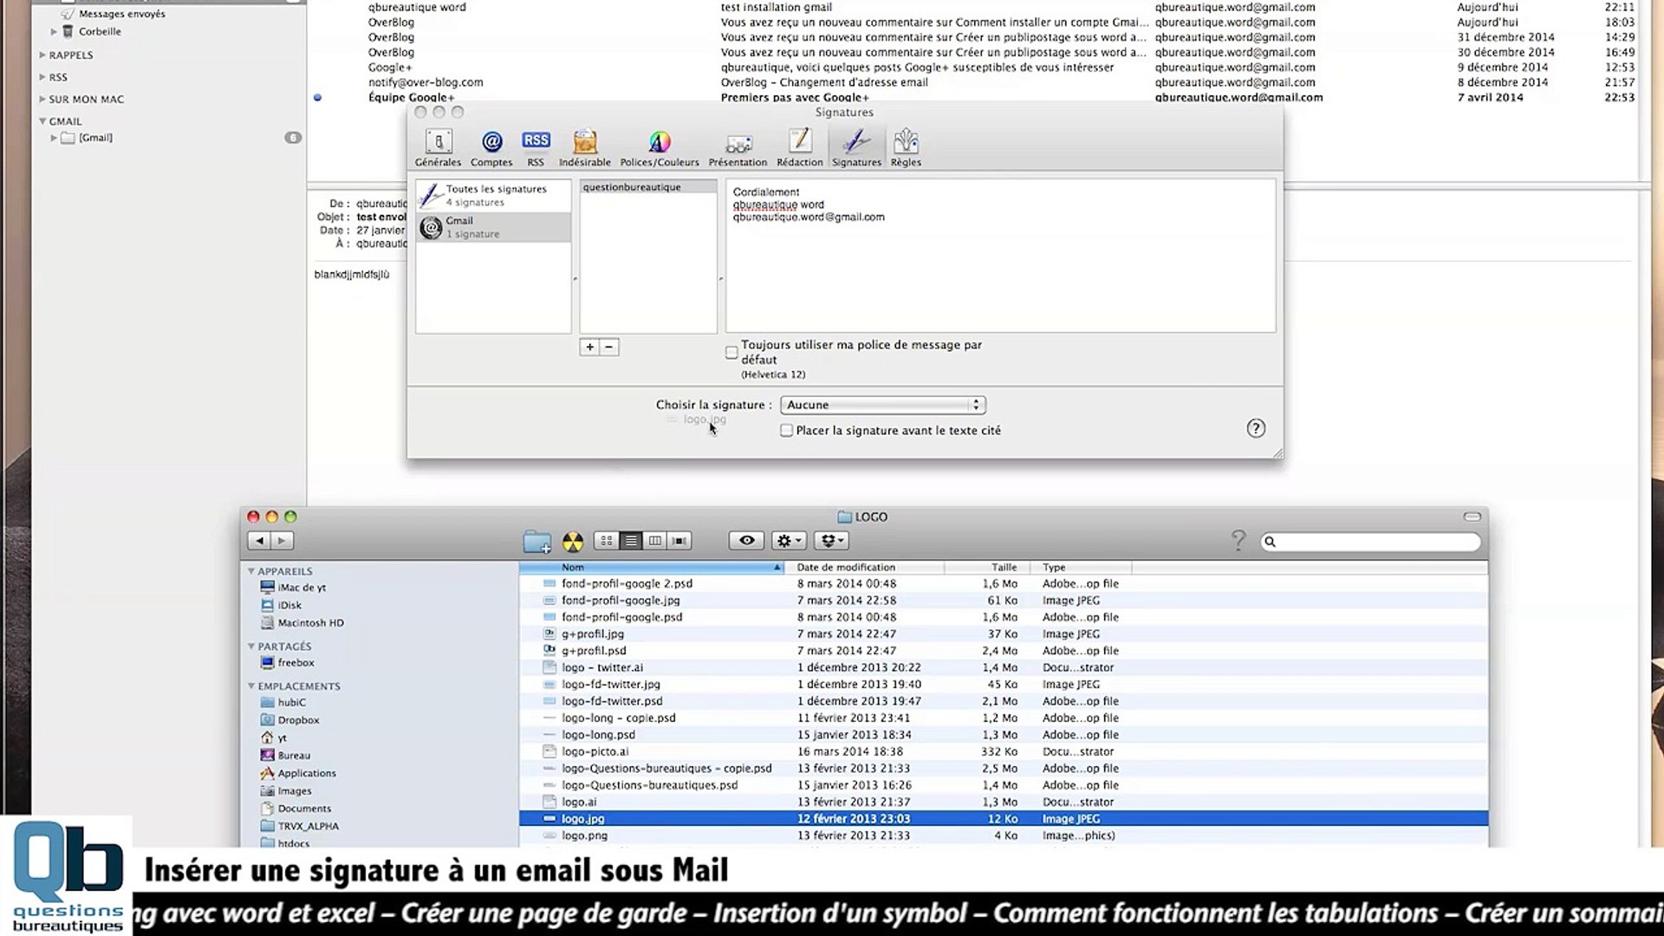Open the Polices/Couleurs preferences pane

coord(659,146)
